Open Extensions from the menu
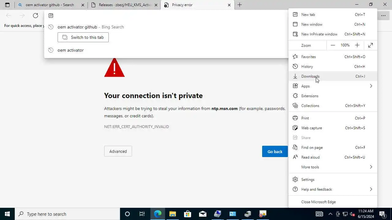This screenshot has height=220, width=392. pyautogui.click(x=333, y=96)
